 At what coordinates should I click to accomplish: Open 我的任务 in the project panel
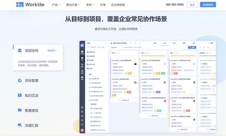[91, 52]
